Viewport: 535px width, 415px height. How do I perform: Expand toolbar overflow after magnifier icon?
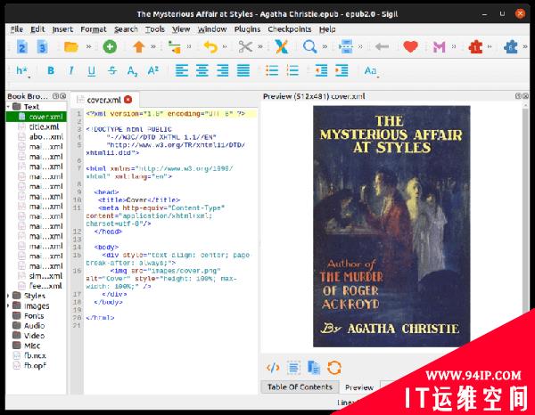(x=325, y=46)
